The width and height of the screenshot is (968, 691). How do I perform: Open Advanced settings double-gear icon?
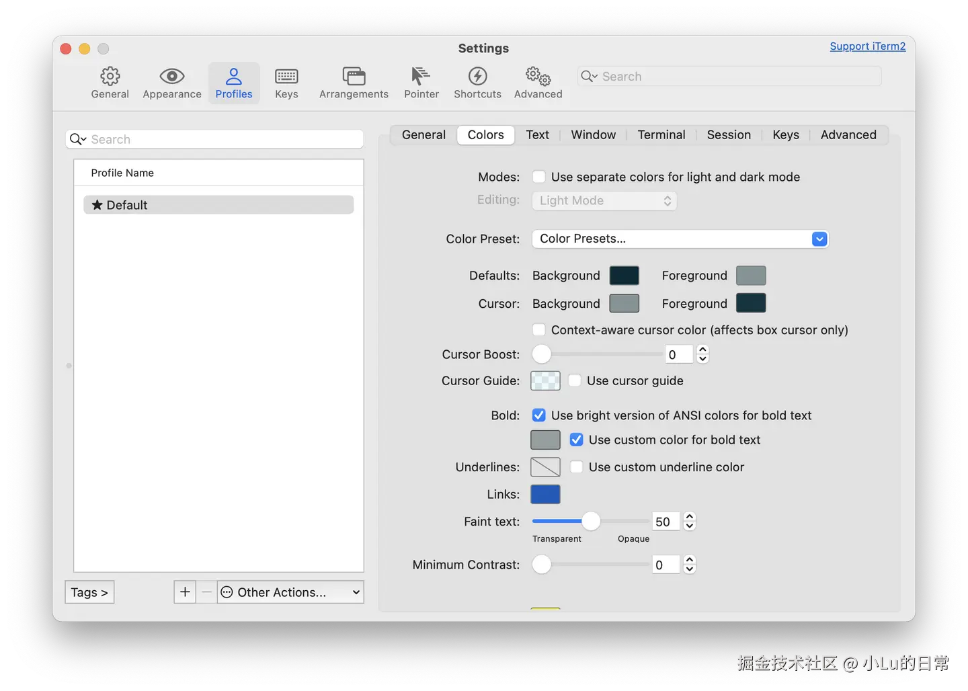(538, 76)
